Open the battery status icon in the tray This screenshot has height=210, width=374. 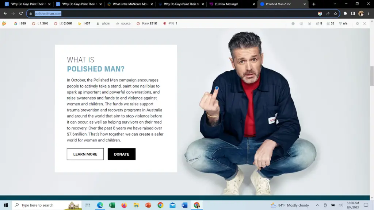pos(333,205)
